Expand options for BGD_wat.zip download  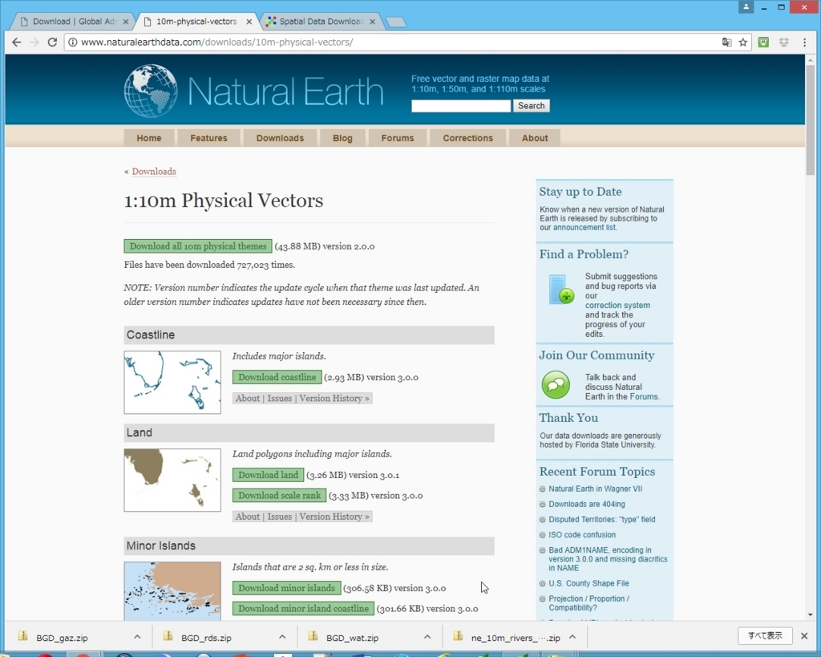tap(427, 637)
